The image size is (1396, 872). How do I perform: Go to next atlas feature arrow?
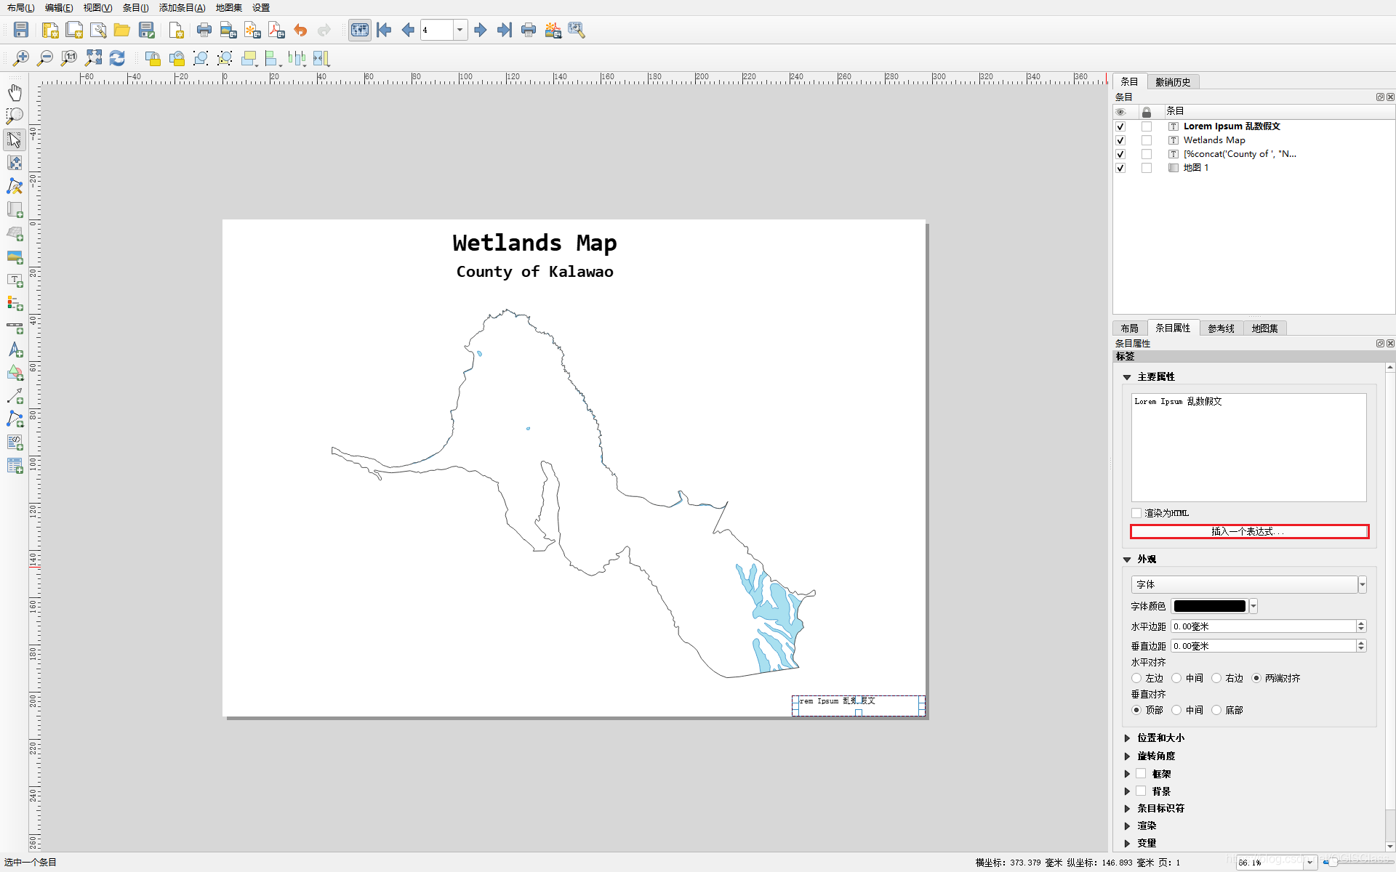click(481, 30)
